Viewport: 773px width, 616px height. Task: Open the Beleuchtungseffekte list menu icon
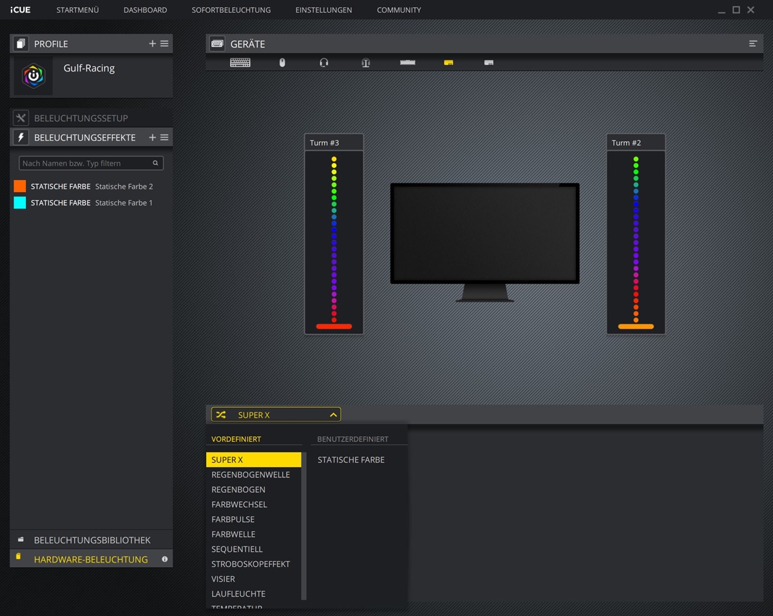(164, 137)
